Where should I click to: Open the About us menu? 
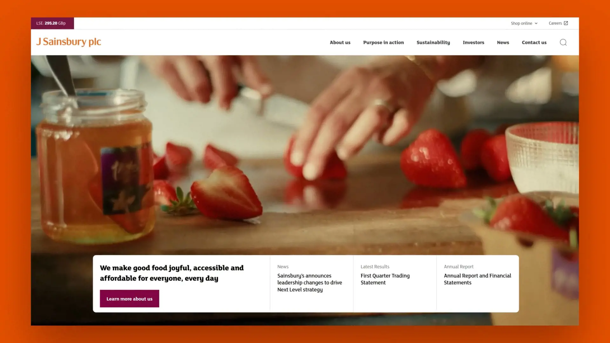[340, 42]
